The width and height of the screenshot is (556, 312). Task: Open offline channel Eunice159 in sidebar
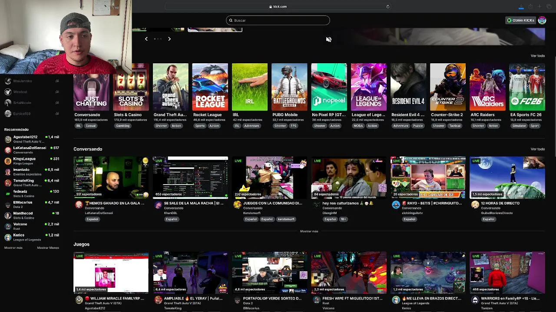pos(31,114)
